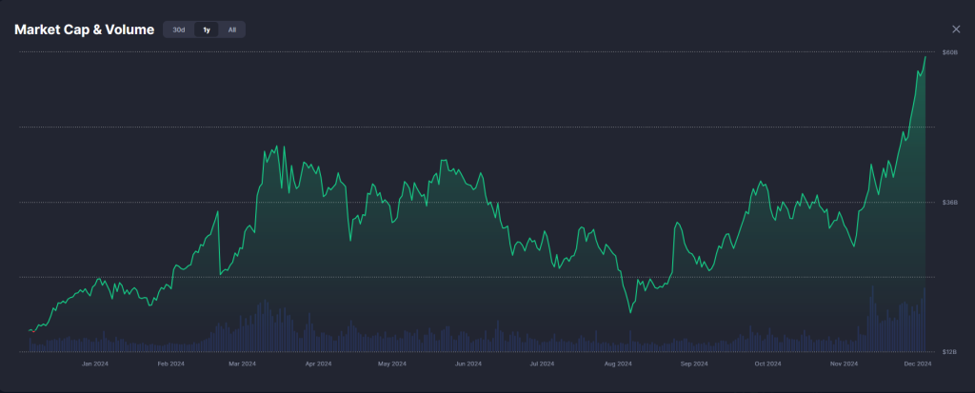Switch chart range to 30d

pyautogui.click(x=179, y=29)
